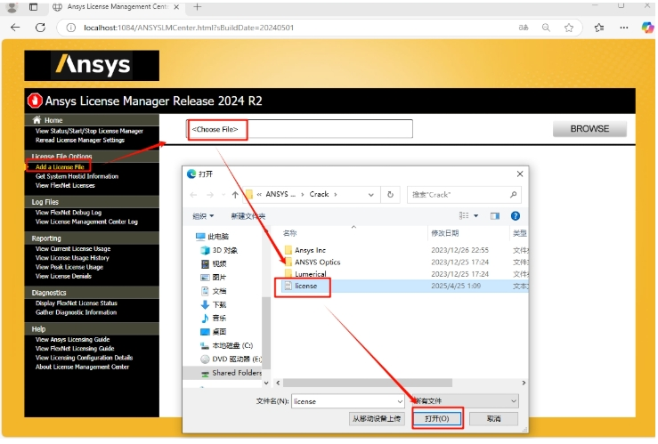Image resolution: width=658 pixels, height=444 pixels.
Task: Change view layout icon in dialog
Action: pyautogui.click(x=464, y=215)
